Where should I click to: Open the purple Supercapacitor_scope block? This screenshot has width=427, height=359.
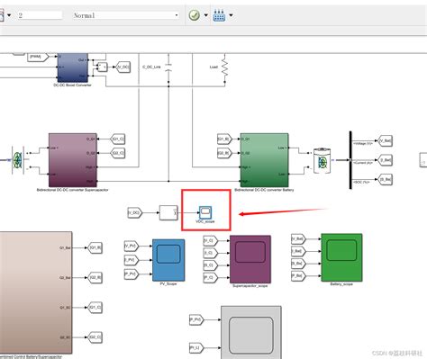click(250, 259)
